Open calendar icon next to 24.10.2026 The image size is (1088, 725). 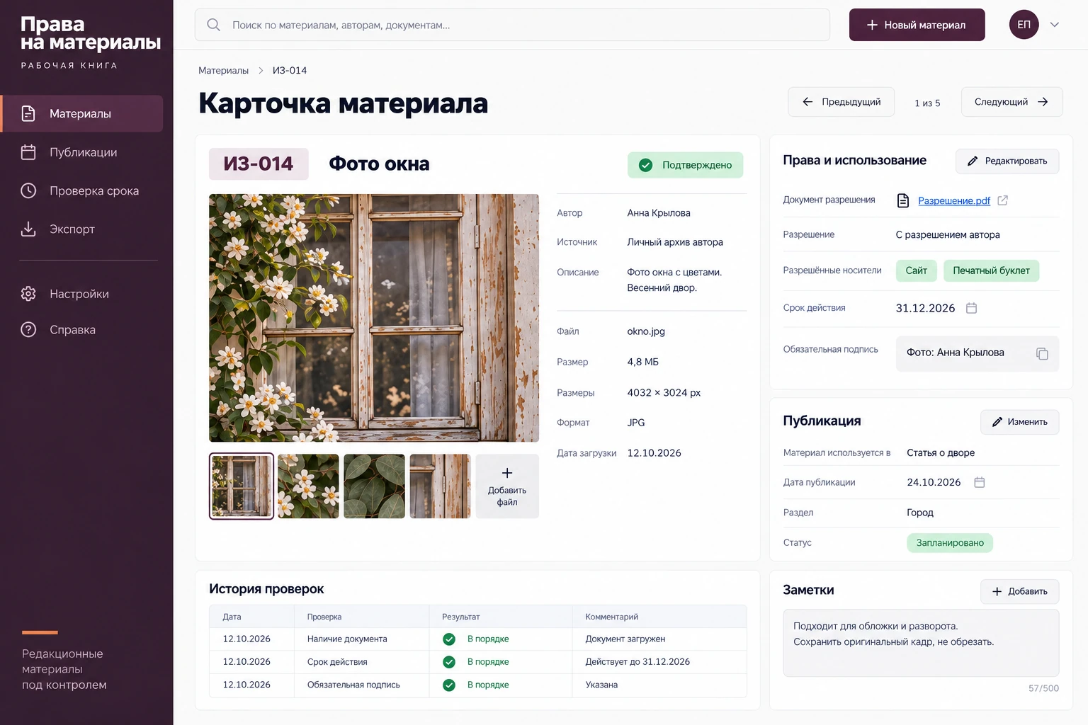click(980, 482)
